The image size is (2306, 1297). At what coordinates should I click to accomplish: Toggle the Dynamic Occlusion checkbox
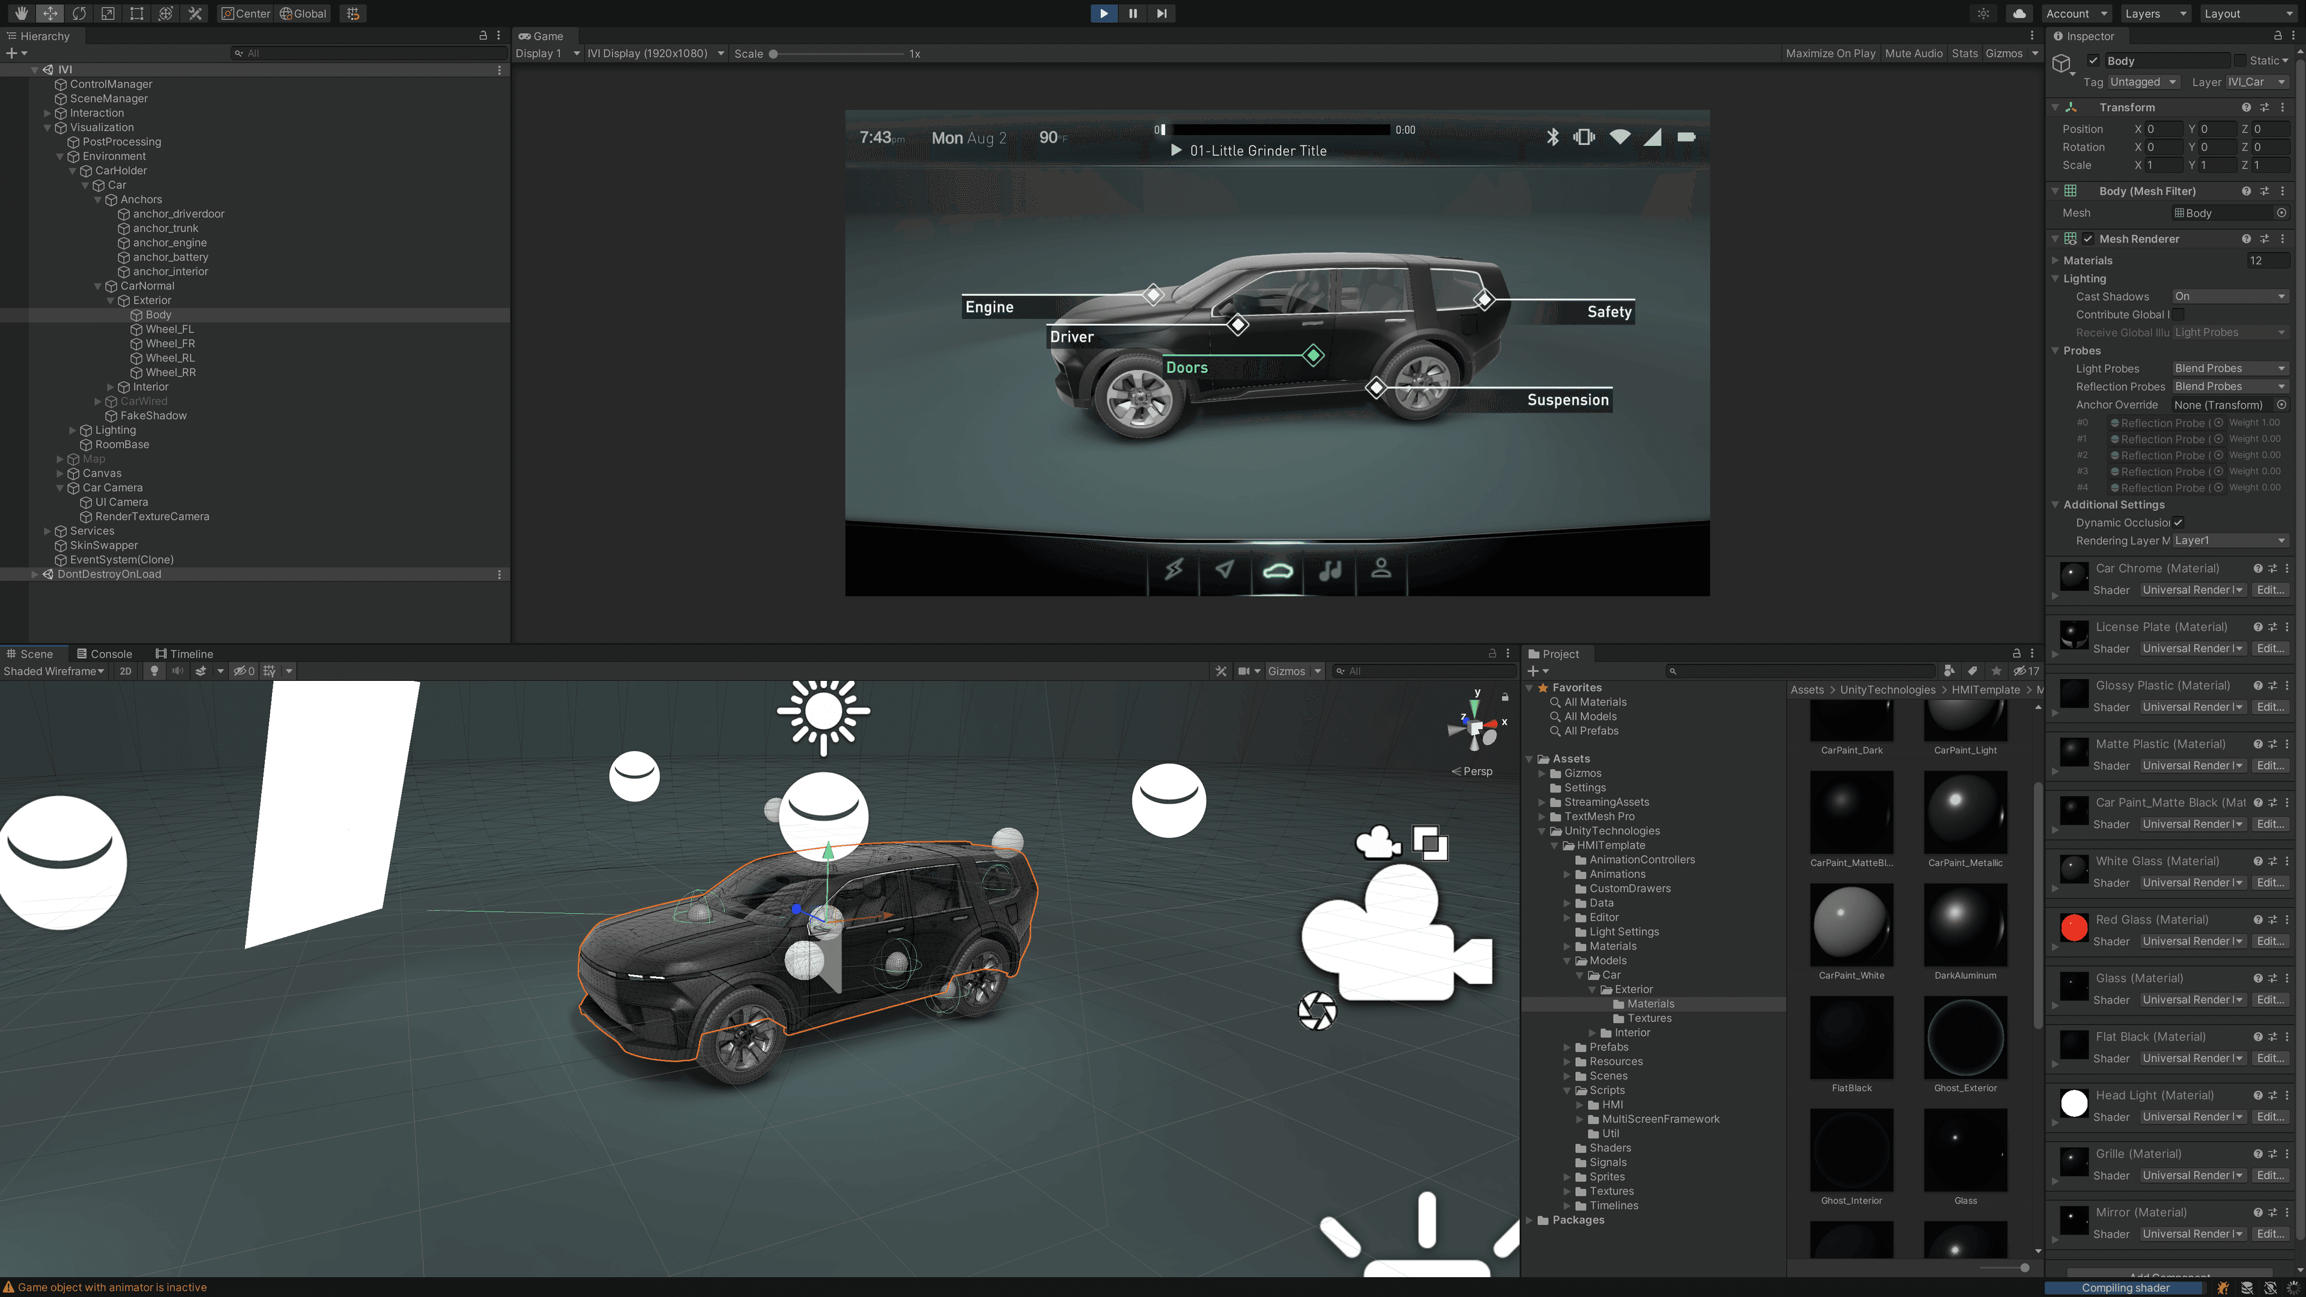coord(2177,523)
